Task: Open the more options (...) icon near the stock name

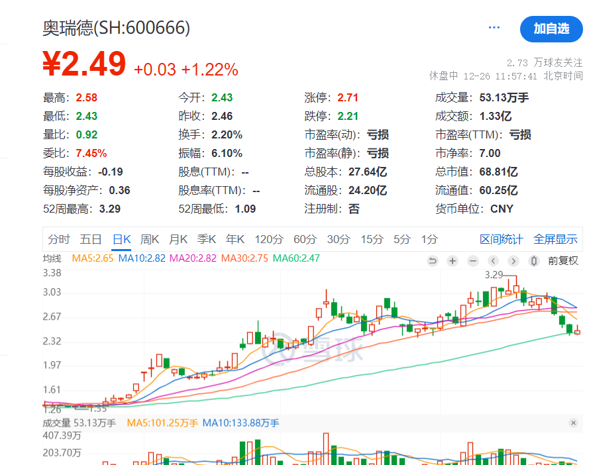Action: (494, 26)
